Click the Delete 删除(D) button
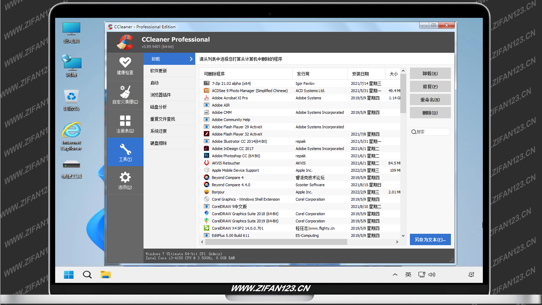 [x=430, y=113]
